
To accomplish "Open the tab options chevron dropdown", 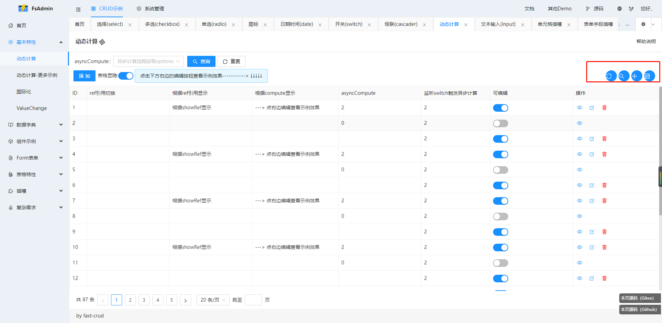I will click(x=653, y=24).
